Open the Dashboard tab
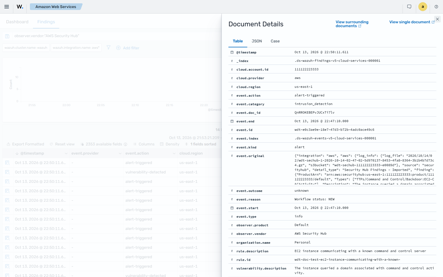Screen dimensions: 443x277 point(17,22)
